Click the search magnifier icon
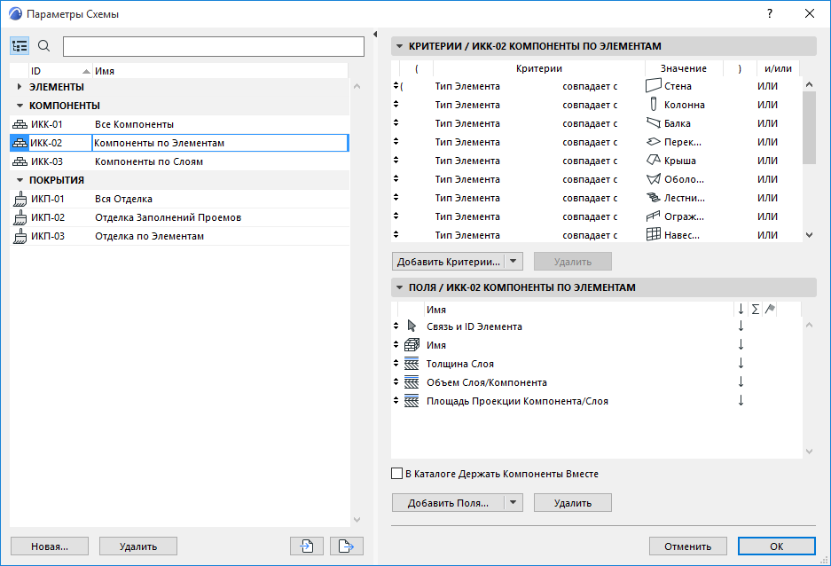Image resolution: width=831 pixels, height=566 pixels. click(44, 47)
